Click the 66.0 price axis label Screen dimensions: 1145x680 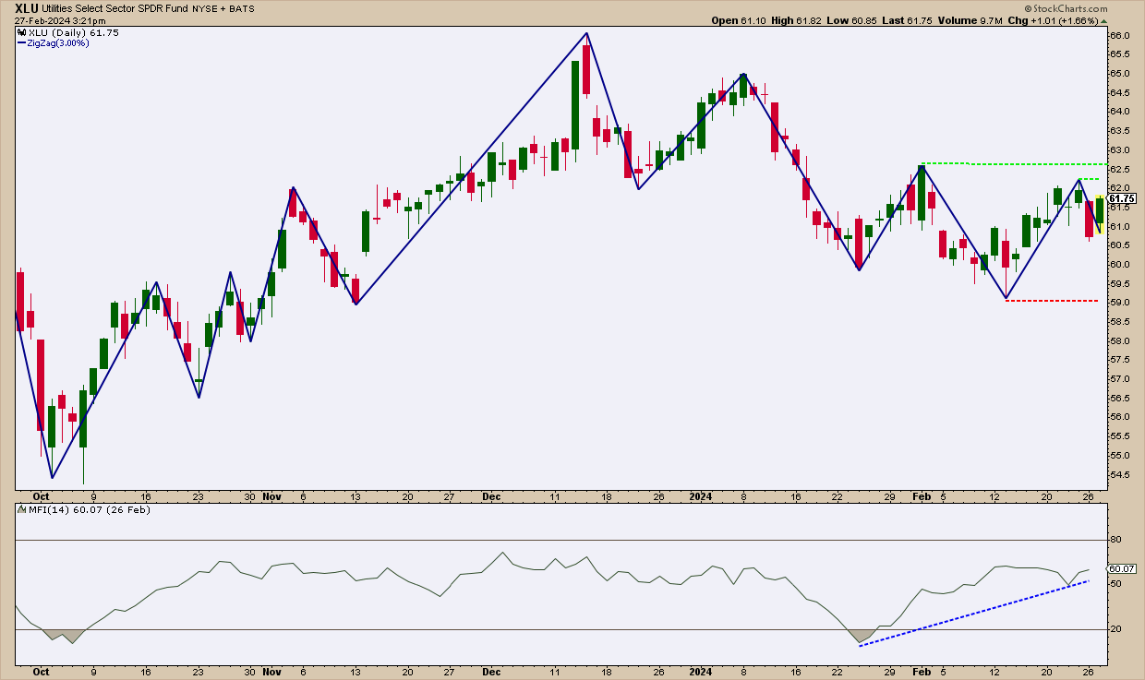(x=1118, y=35)
